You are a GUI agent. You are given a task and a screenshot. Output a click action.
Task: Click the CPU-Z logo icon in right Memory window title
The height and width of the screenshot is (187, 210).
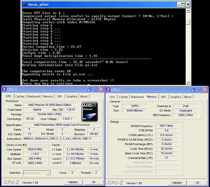point(108,90)
